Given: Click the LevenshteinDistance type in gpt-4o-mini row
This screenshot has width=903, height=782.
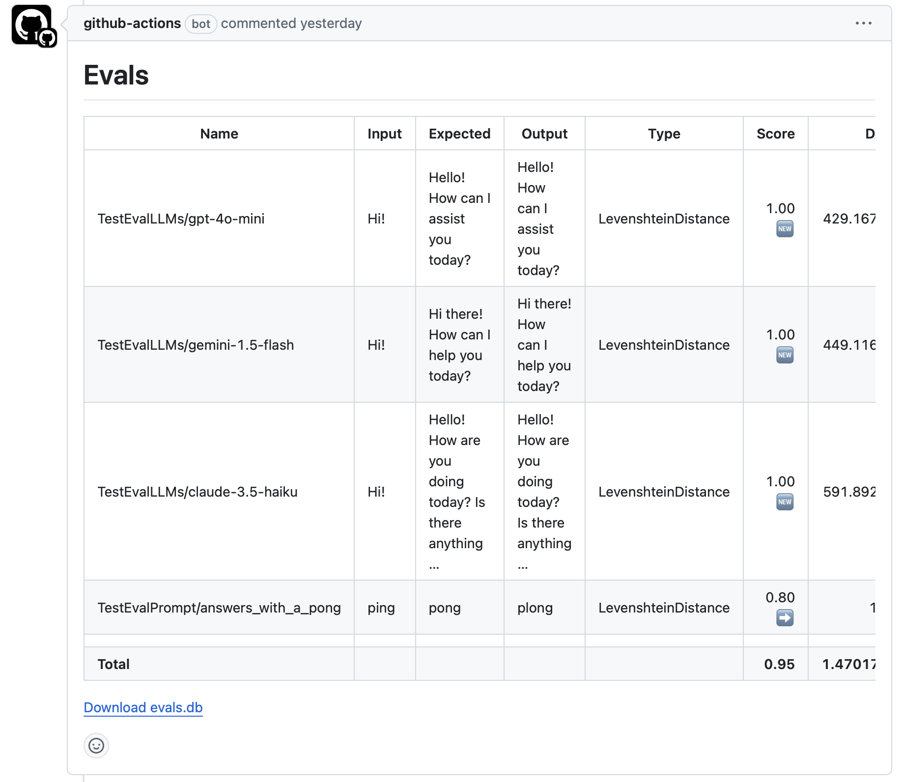Looking at the screenshot, I should (x=664, y=219).
